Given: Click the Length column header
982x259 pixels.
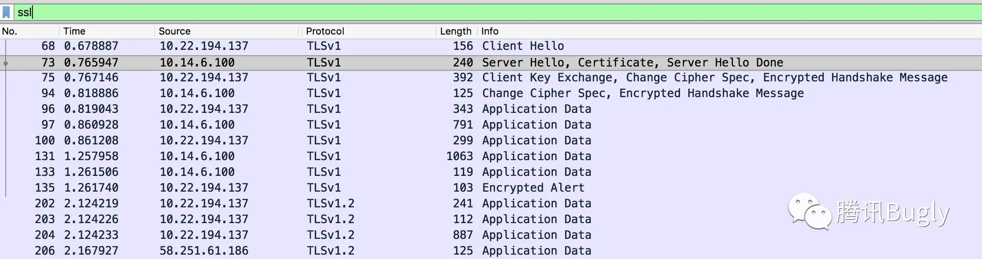Looking at the screenshot, I should (x=456, y=31).
